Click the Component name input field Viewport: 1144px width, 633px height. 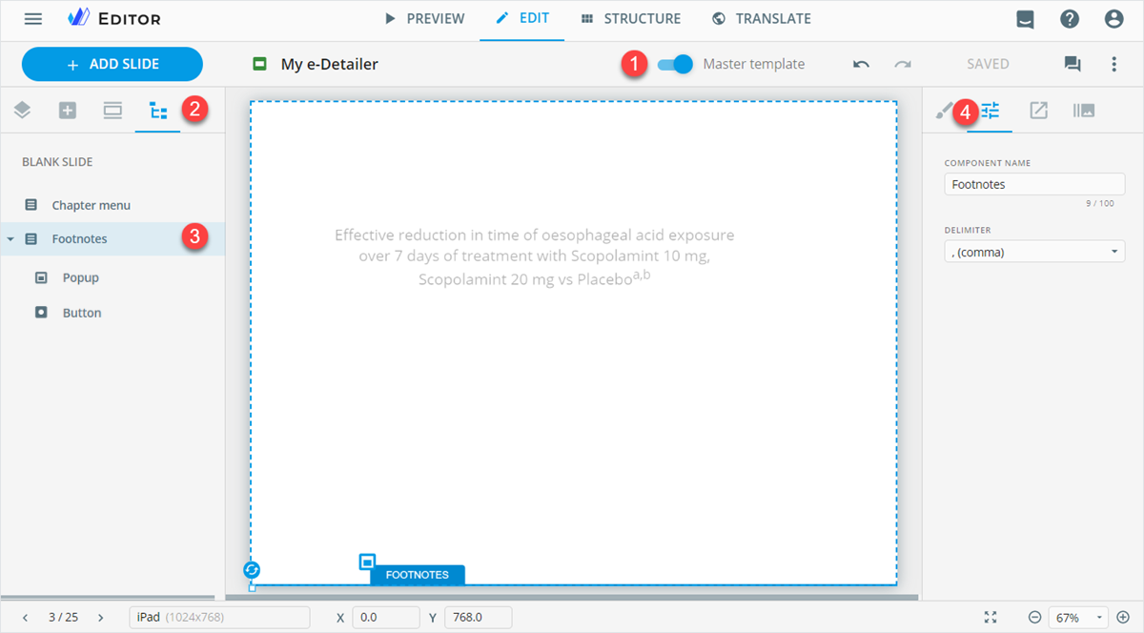pos(1034,185)
